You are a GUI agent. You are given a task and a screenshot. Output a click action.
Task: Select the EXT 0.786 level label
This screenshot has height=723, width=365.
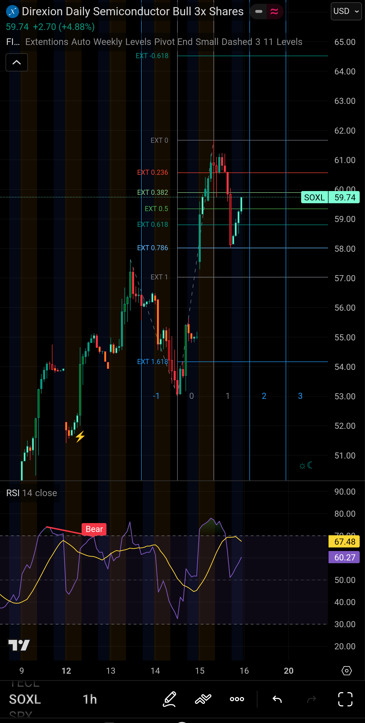(x=153, y=248)
